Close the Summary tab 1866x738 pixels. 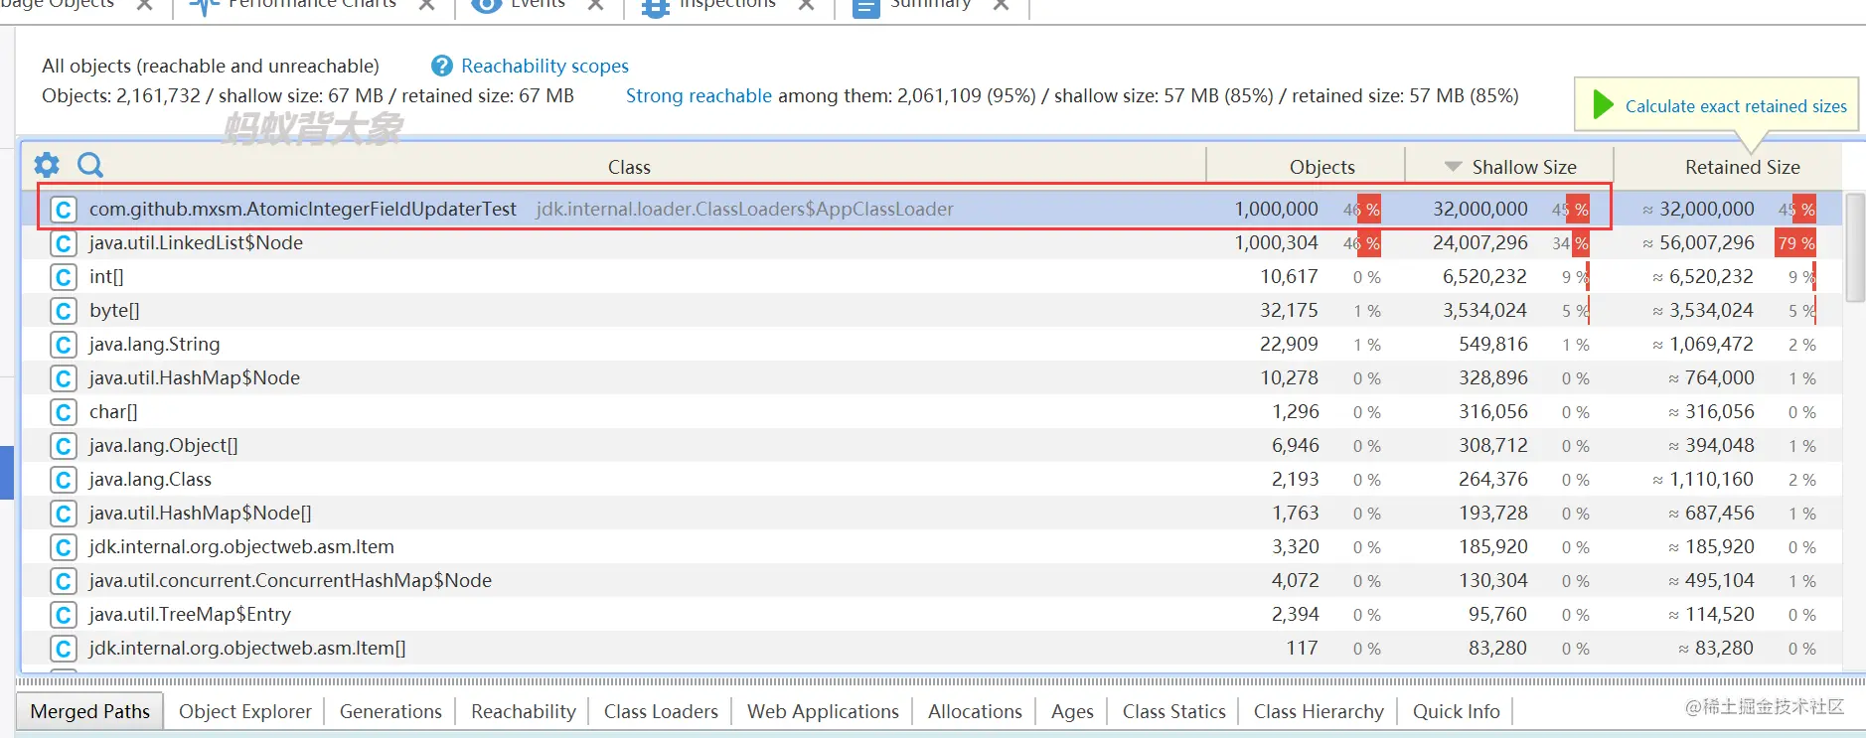pos(1001,5)
